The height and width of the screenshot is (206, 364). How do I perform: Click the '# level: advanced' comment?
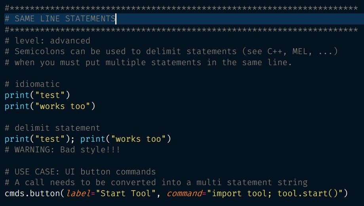(48, 41)
